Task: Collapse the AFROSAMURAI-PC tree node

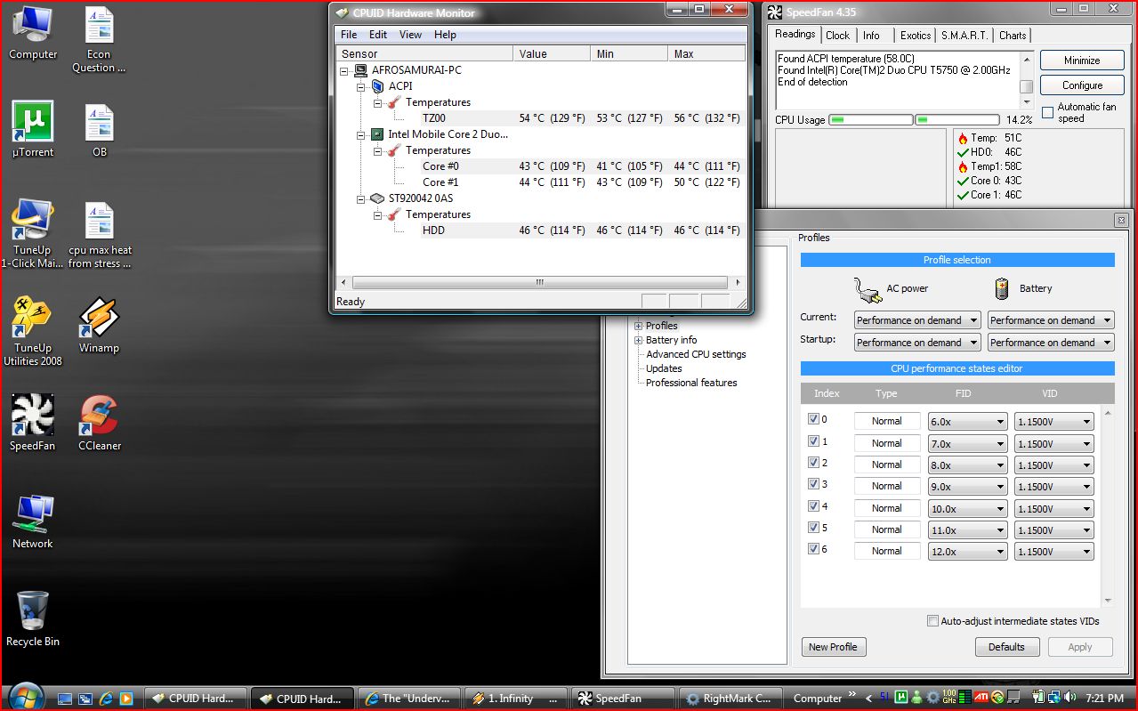Action: [344, 70]
